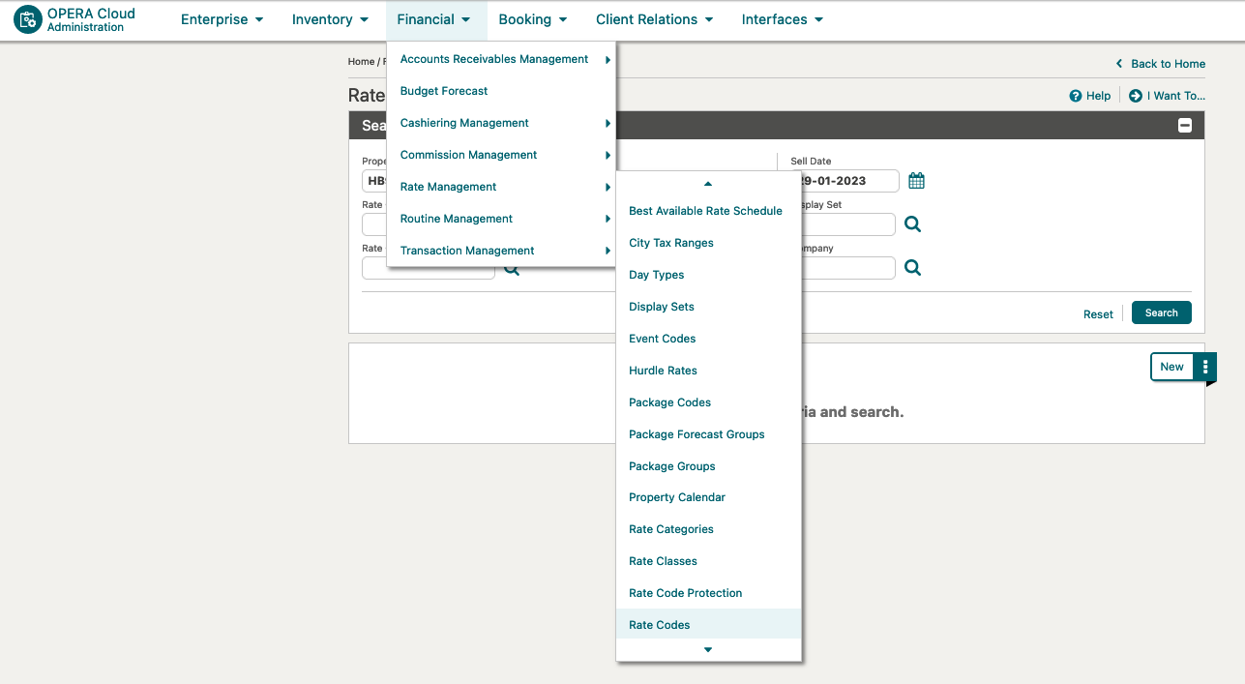Click the OPERA Cloud logo icon
The height and width of the screenshot is (684, 1245).
pyautogui.click(x=27, y=19)
